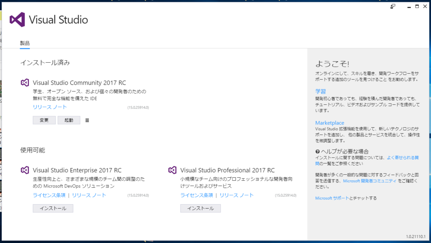The image size is (431, 243).
Task: Click the Visual Studio Professional 2017 RC product icon
Action: (x=172, y=170)
